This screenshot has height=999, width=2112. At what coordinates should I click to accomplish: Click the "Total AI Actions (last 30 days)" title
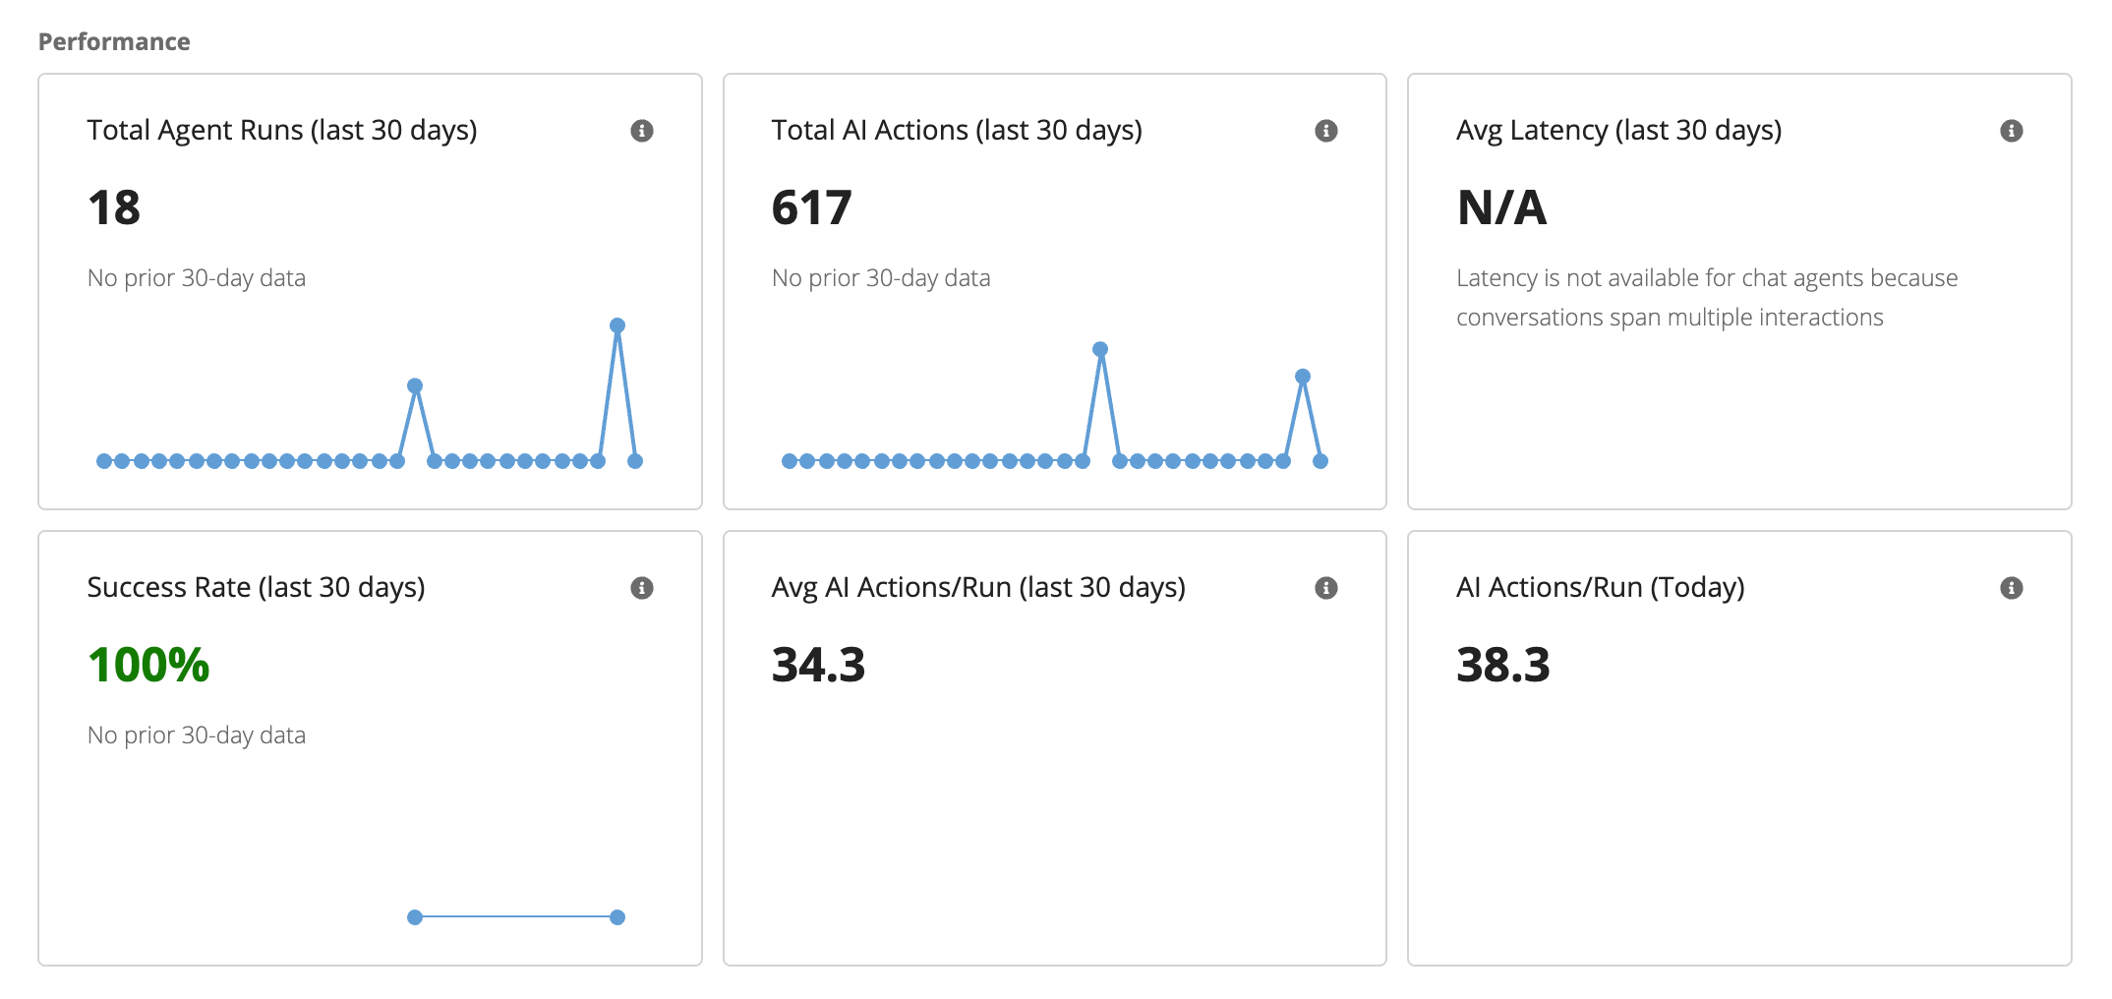pos(957,130)
